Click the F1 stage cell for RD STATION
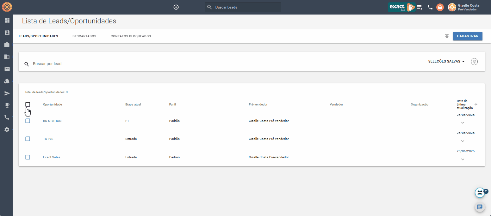The width and height of the screenshot is (491, 216). 127,121
